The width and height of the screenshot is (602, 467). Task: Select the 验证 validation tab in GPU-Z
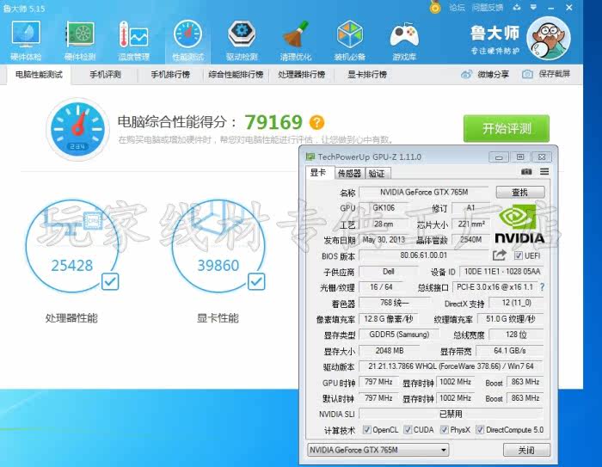click(x=377, y=174)
